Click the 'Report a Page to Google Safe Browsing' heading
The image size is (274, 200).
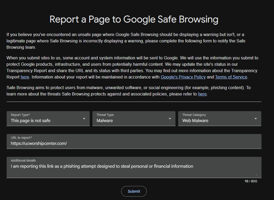(x=134, y=20)
